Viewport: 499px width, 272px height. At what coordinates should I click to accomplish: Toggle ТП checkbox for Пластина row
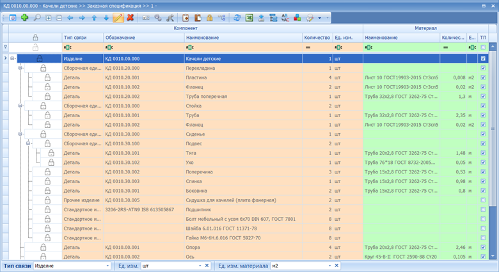click(x=483, y=77)
